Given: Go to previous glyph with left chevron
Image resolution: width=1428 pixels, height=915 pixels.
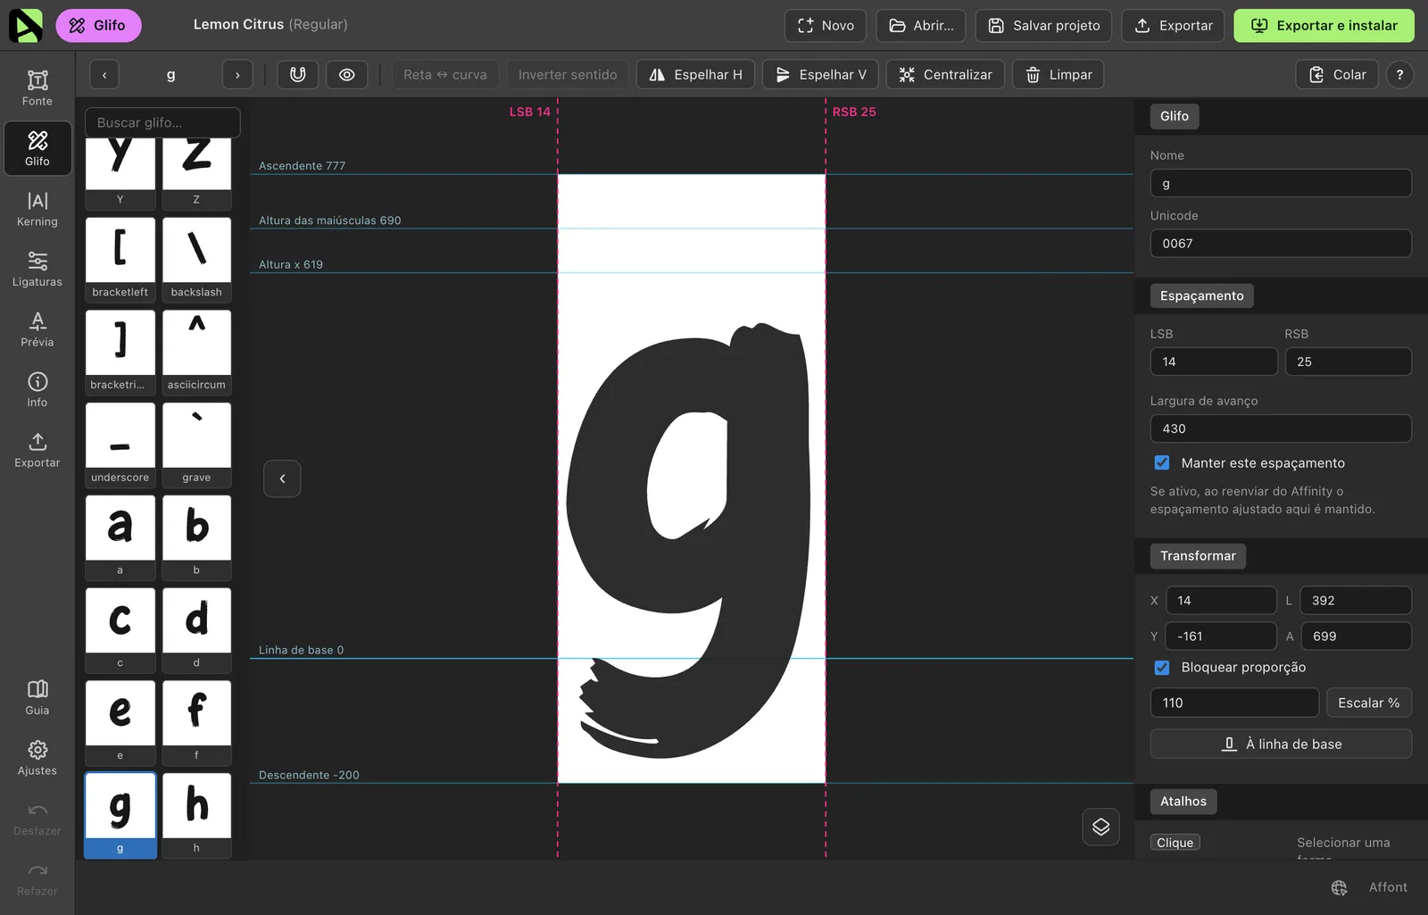Looking at the screenshot, I should coord(104,75).
